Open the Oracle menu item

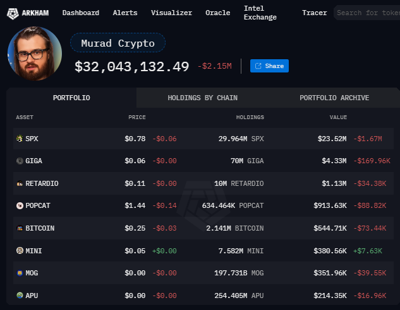(x=217, y=13)
